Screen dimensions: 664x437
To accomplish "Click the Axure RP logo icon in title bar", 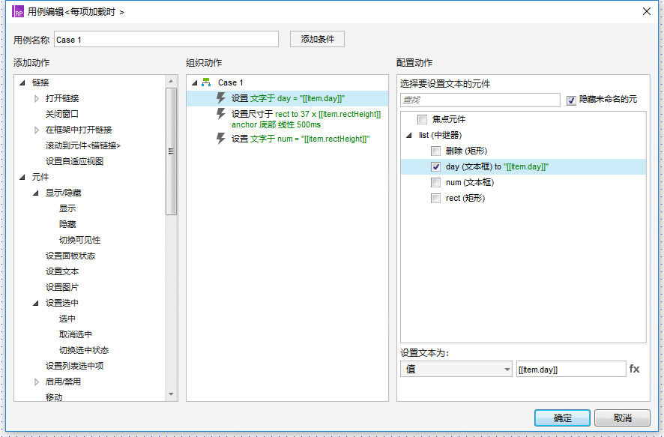I will click(18, 11).
